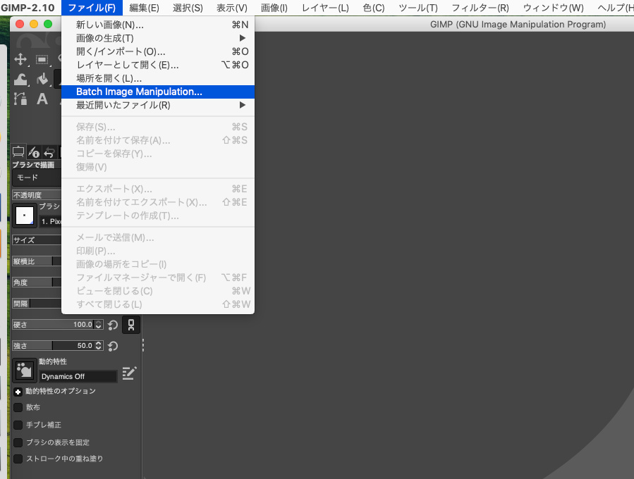
Task: Enable ブラシの表示を固定 checkbox
Action: click(18, 442)
